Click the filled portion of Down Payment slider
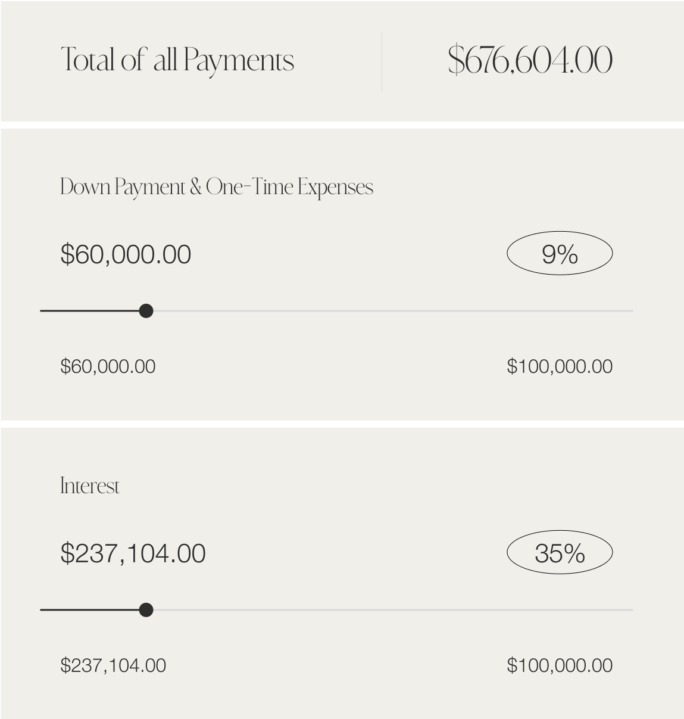Viewport: 684px width, 719px height. [x=89, y=311]
